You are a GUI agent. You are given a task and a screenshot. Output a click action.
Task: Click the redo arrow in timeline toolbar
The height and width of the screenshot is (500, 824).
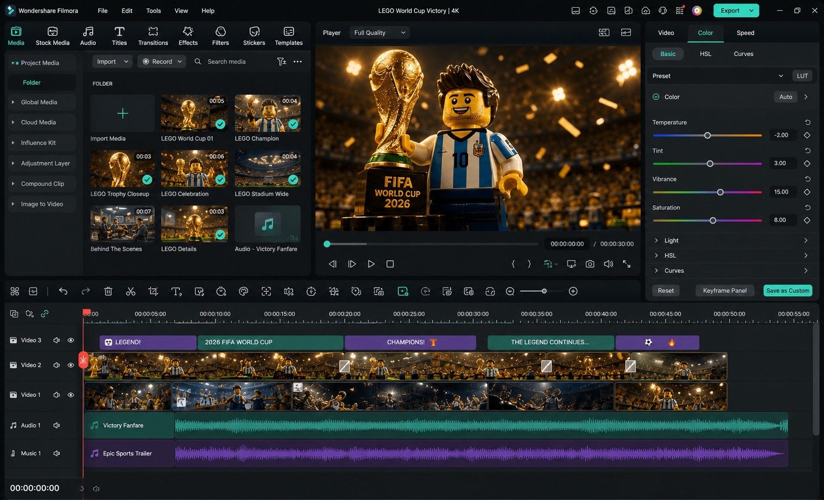[x=86, y=291]
